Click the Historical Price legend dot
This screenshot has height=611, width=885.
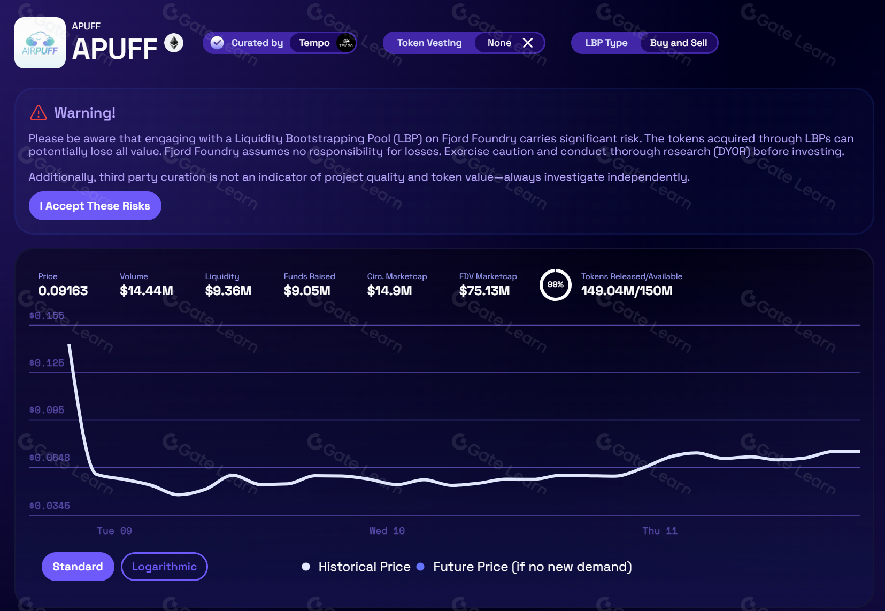point(306,567)
